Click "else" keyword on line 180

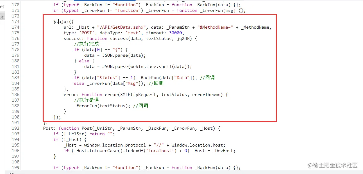(x=84, y=61)
